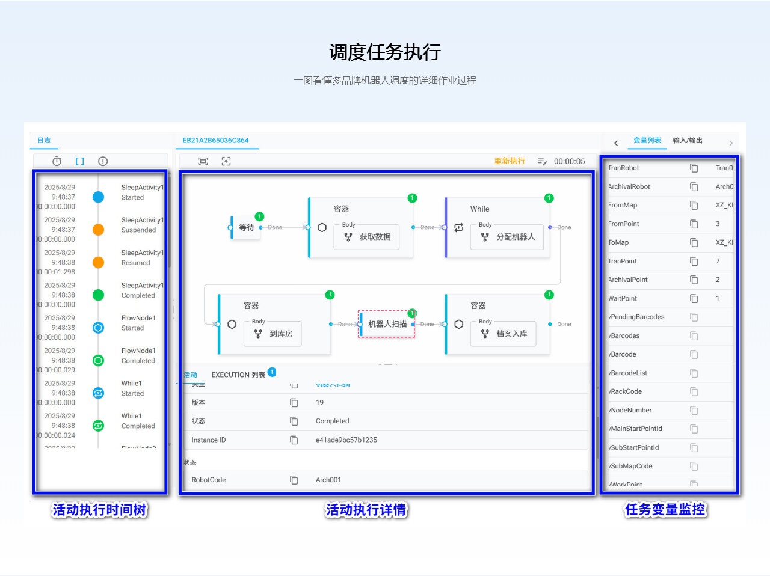Image resolution: width=770 pixels, height=576 pixels.
Task: Copy the WaitPoint variable value
Action: pyautogui.click(x=694, y=298)
